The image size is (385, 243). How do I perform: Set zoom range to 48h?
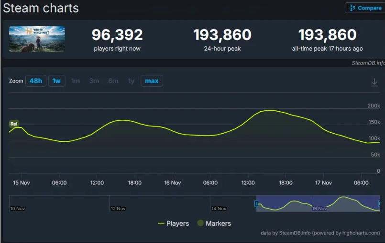(35, 81)
